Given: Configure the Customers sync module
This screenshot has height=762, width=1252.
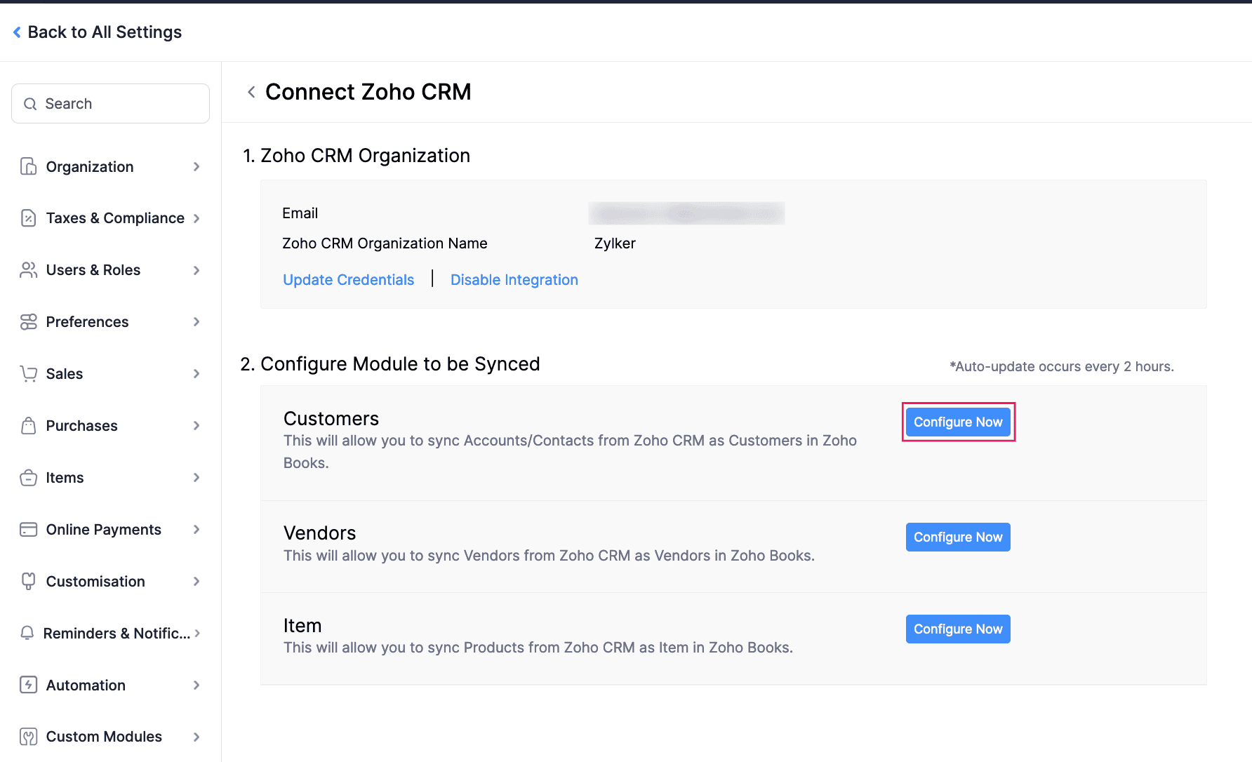Looking at the screenshot, I should (958, 422).
